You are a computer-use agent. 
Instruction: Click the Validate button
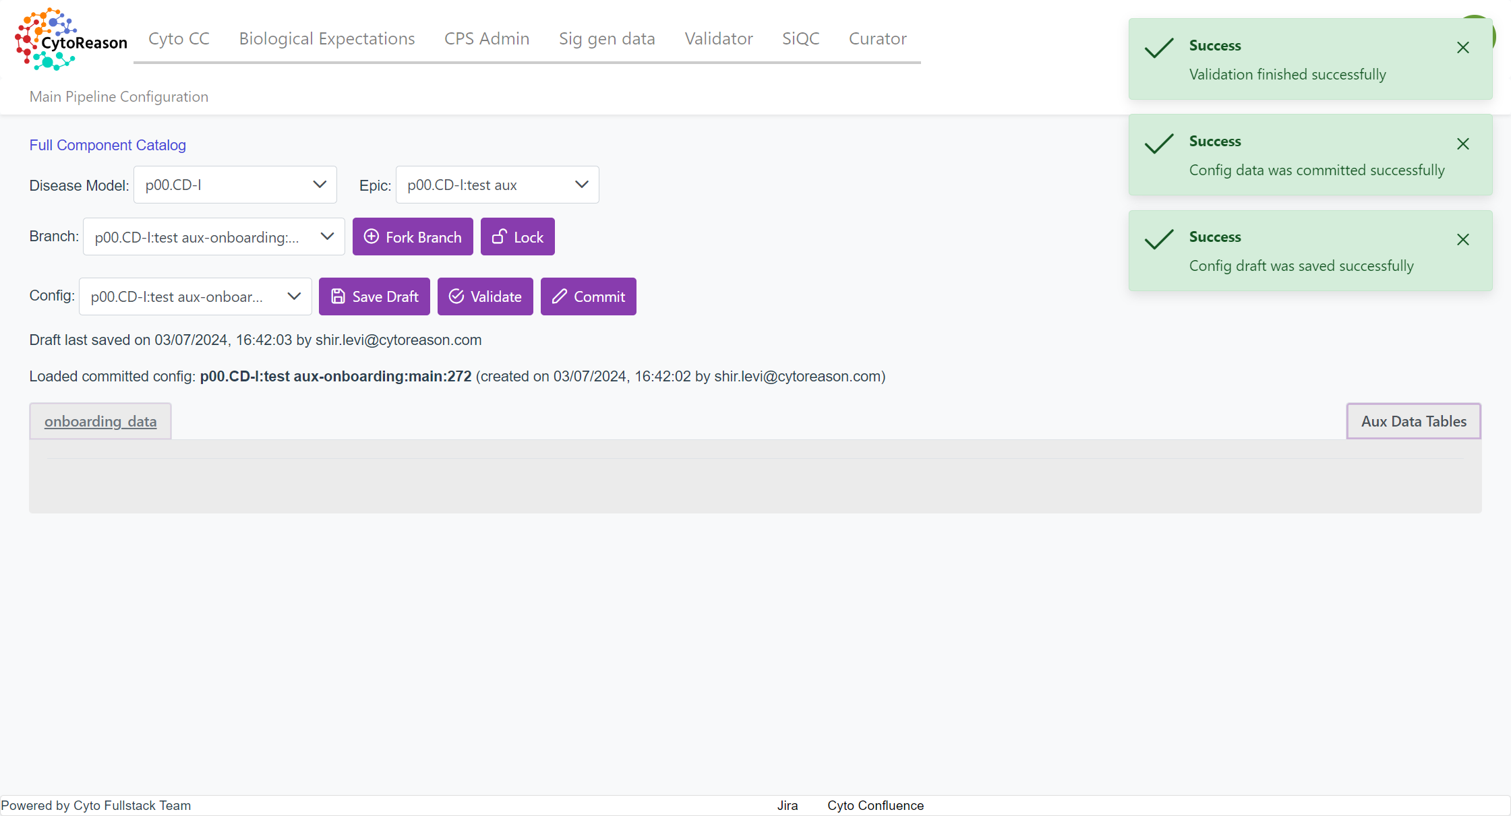(x=485, y=296)
